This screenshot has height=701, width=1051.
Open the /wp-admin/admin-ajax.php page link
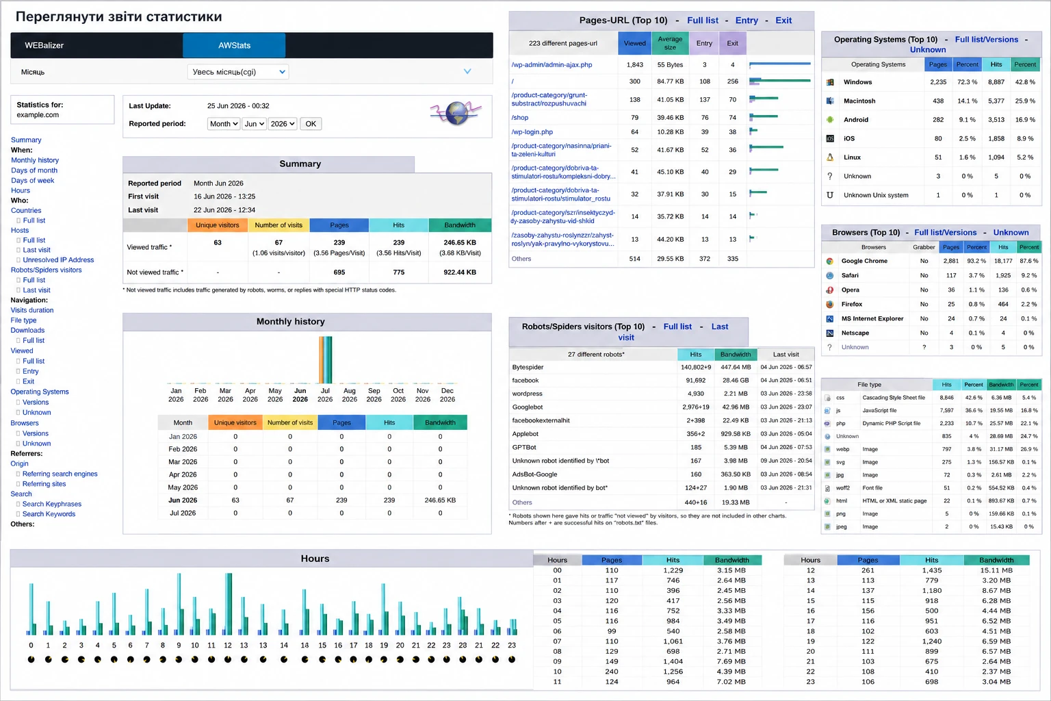(552, 65)
